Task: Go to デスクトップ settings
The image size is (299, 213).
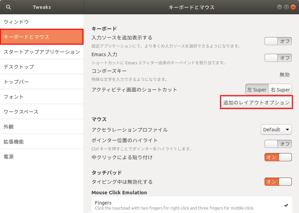Action: [42, 67]
